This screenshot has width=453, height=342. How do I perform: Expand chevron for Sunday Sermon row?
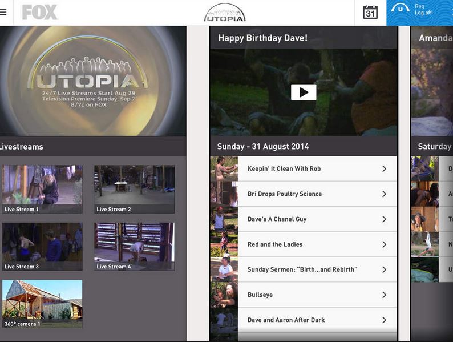coord(384,269)
